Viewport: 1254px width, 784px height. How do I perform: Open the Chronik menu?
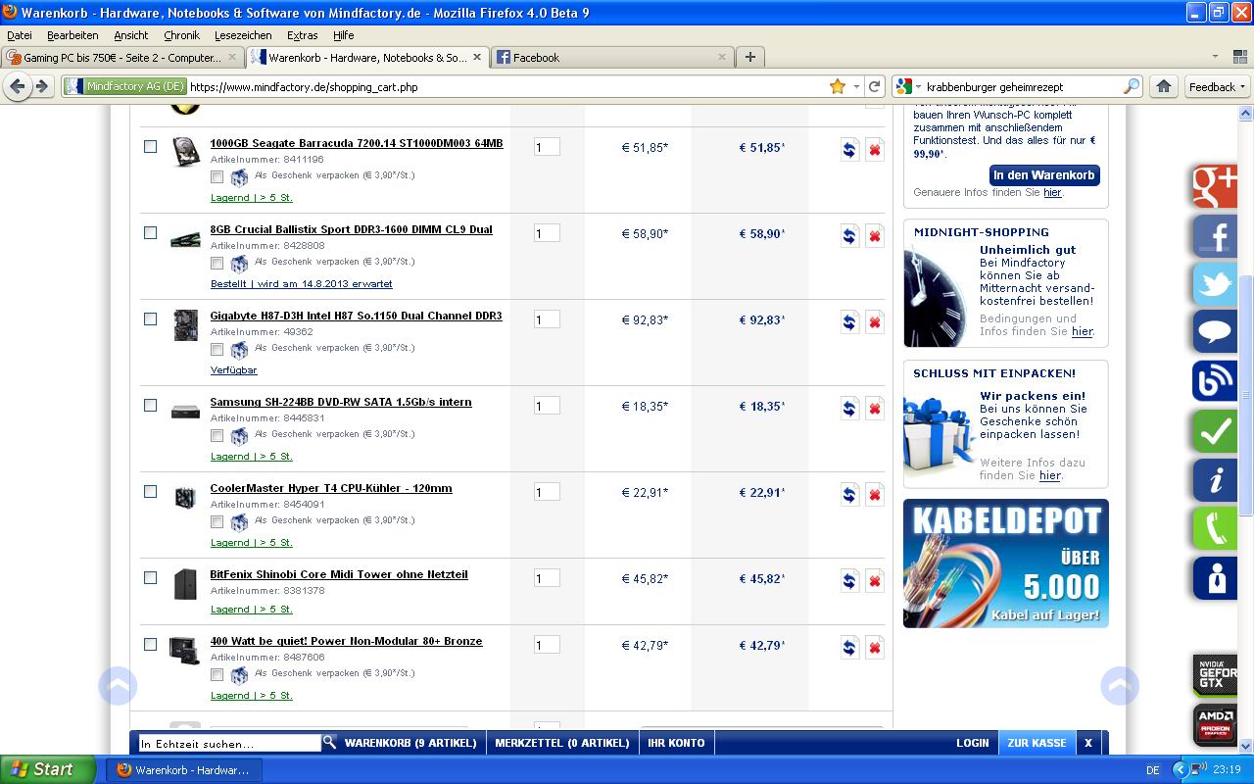181,35
